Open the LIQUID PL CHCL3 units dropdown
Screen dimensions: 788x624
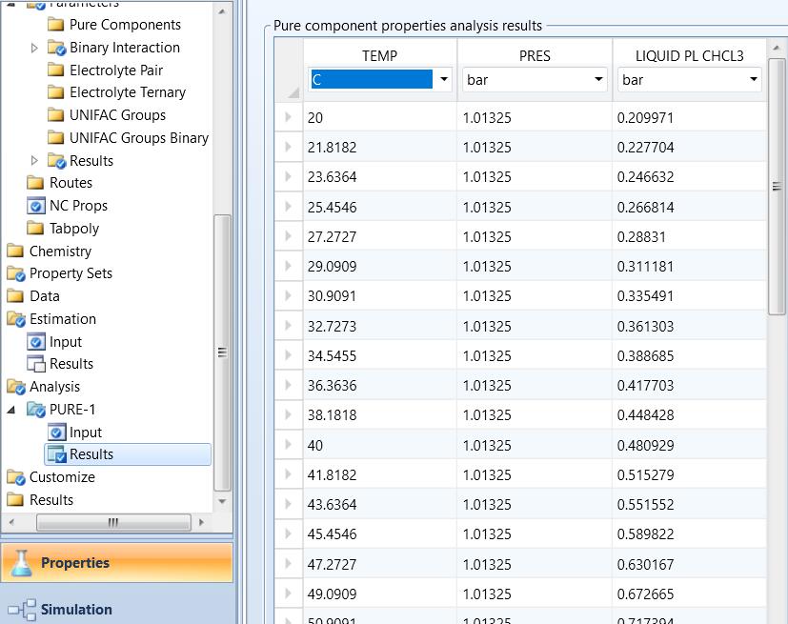754,80
